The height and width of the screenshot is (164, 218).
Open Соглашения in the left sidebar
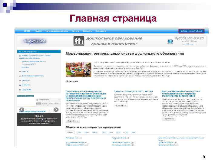tap(26, 90)
